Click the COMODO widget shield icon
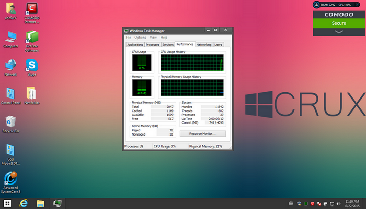The image size is (366, 209). pos(316,5)
